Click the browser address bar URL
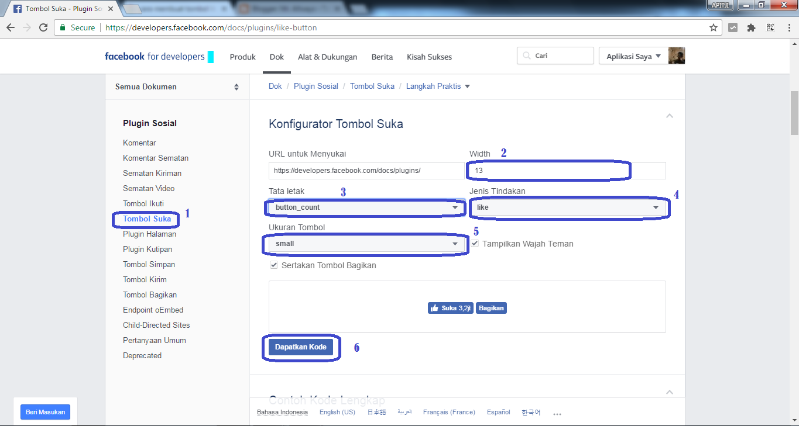Screen dimensions: 799x426 (x=211, y=27)
